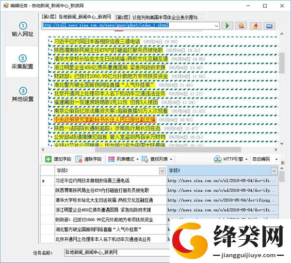Select table cell 湖北警方破全国首例网络直播

[x=111, y=230]
